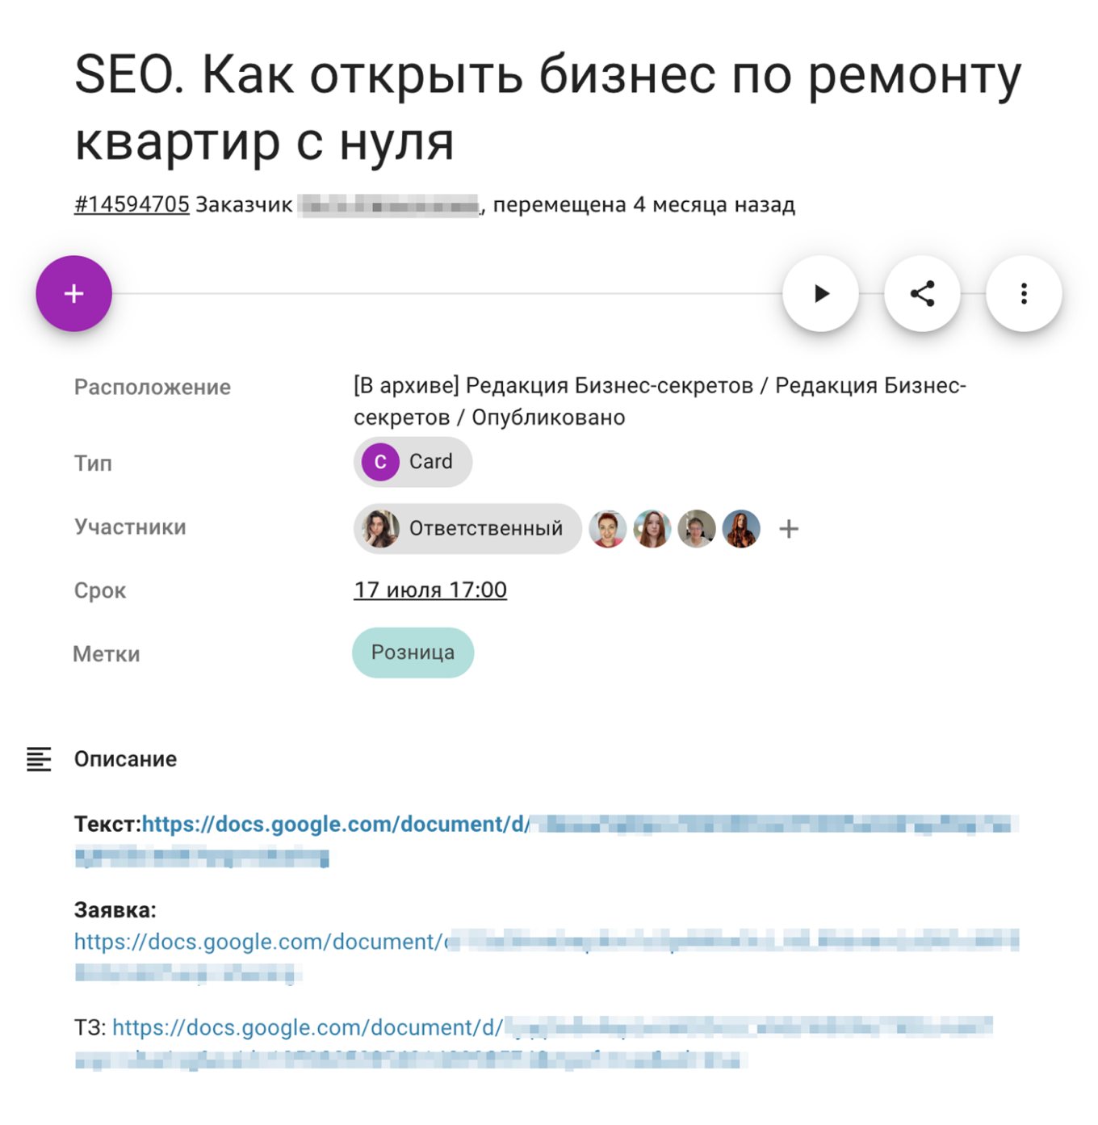1098x1125 pixels.
Task: Click the card title heading
Action: (x=548, y=107)
